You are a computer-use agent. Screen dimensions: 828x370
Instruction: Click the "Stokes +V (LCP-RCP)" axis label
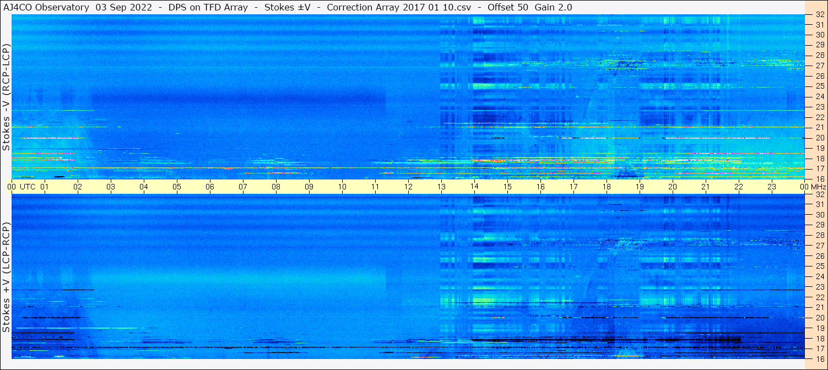[x=6, y=277]
